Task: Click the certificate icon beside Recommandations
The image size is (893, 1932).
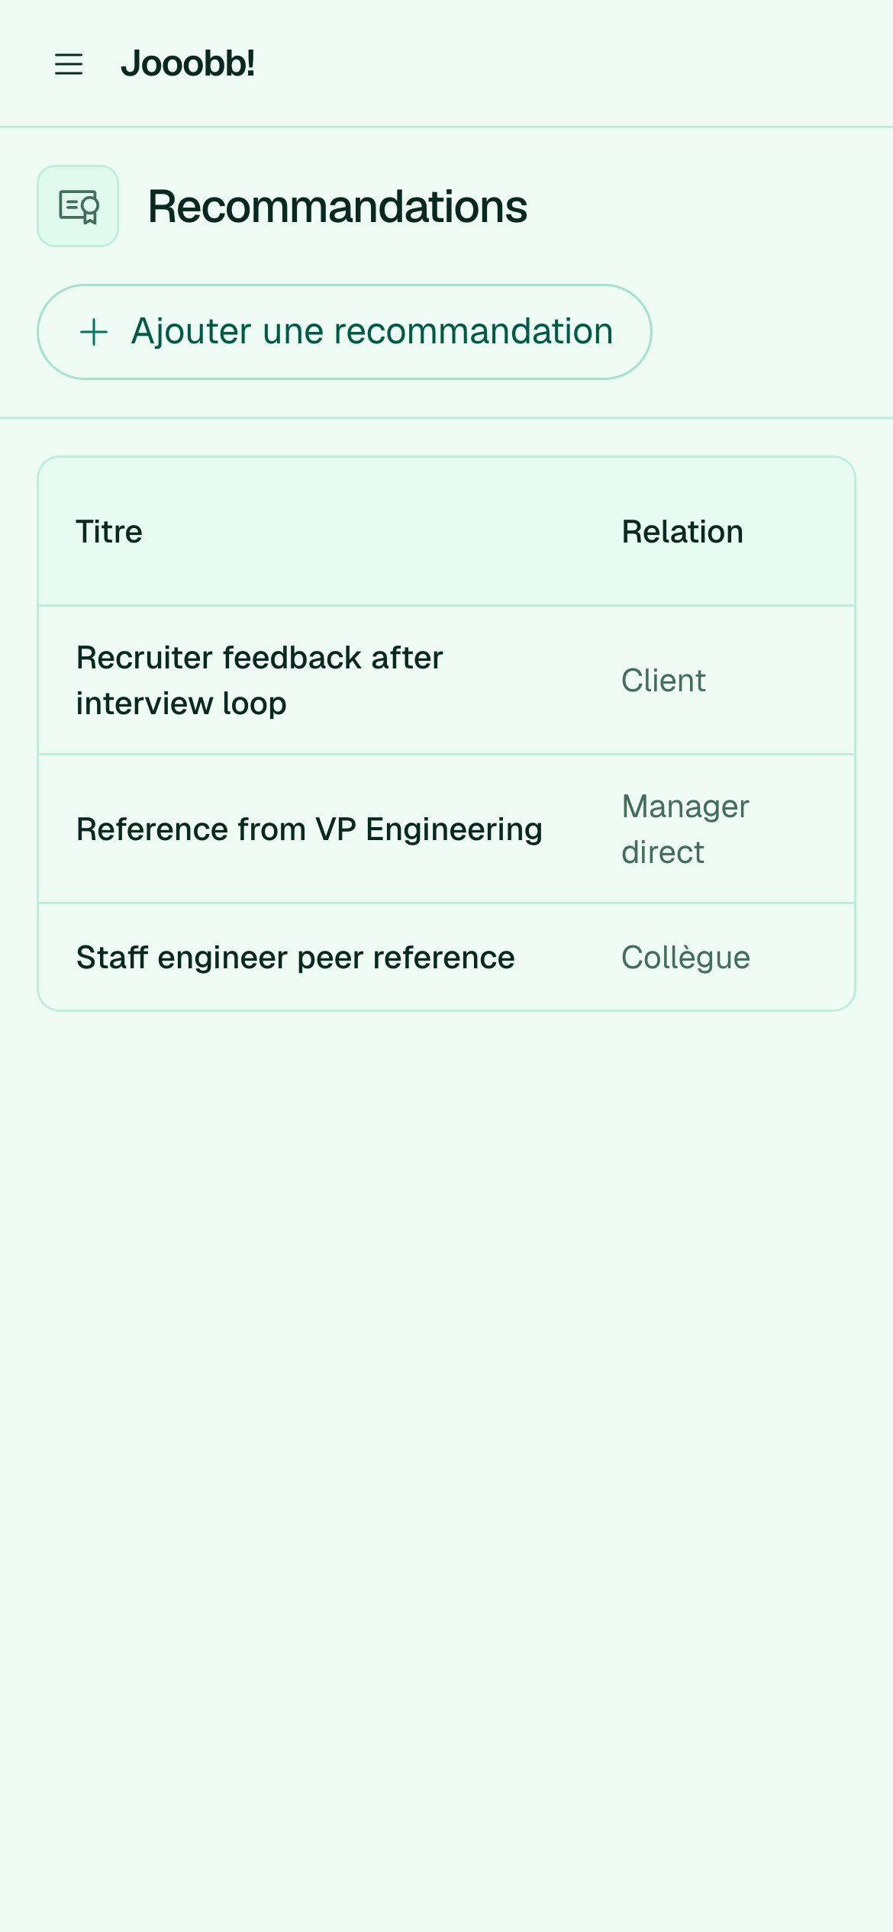Action: [x=78, y=206]
